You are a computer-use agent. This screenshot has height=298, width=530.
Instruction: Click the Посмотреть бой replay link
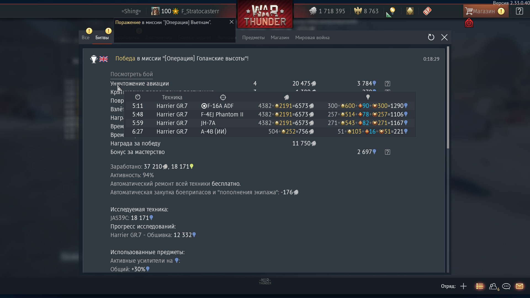tap(132, 74)
